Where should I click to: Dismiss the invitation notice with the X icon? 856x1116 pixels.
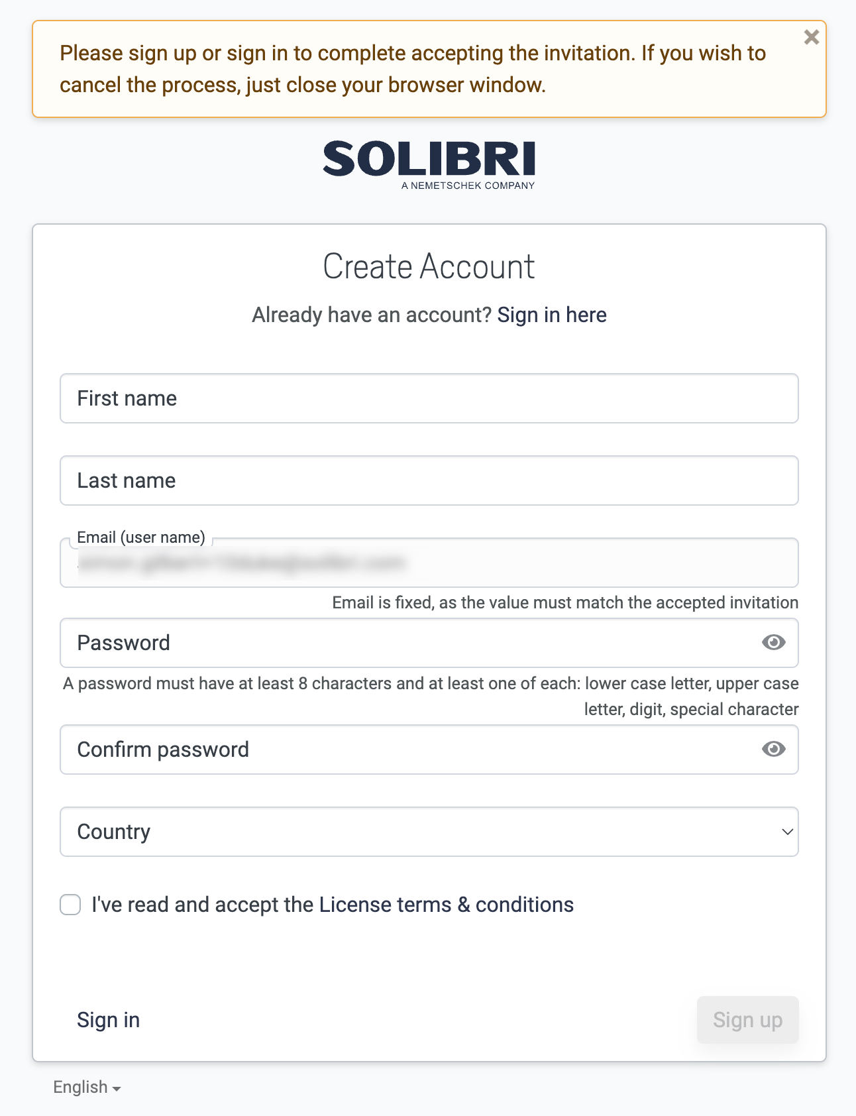pyautogui.click(x=811, y=37)
